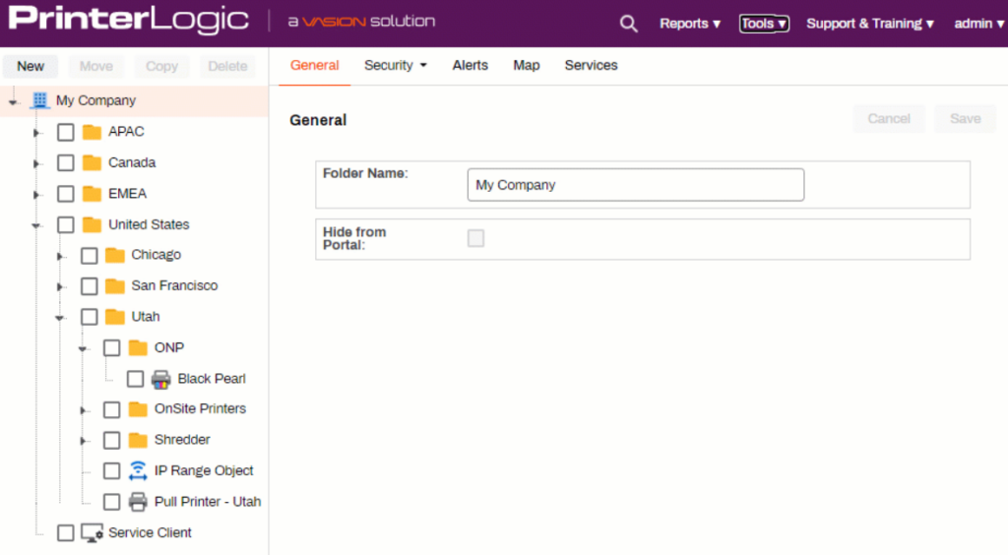Open the admin user menu

pos(979,24)
